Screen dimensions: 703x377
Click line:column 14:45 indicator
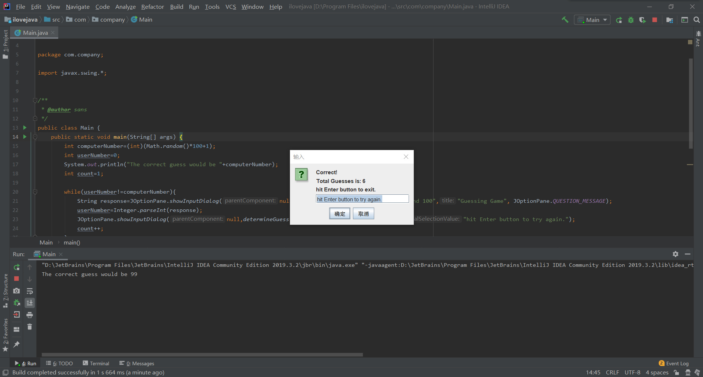[x=593, y=373]
